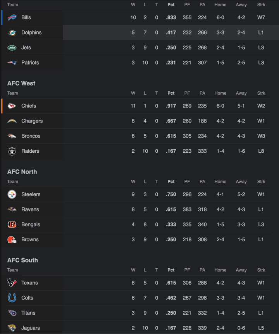
Task: Click the Browns helmet logo
Action: click(12, 240)
